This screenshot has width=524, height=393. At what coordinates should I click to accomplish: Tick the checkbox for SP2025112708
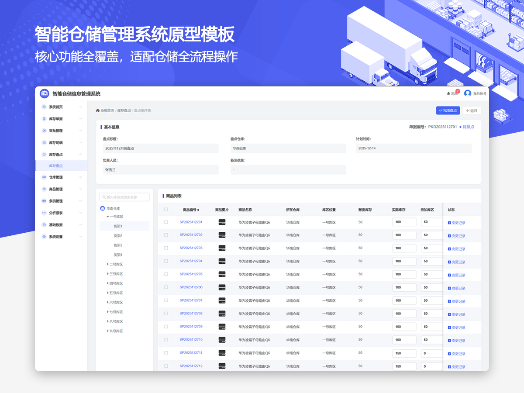[x=166, y=314]
